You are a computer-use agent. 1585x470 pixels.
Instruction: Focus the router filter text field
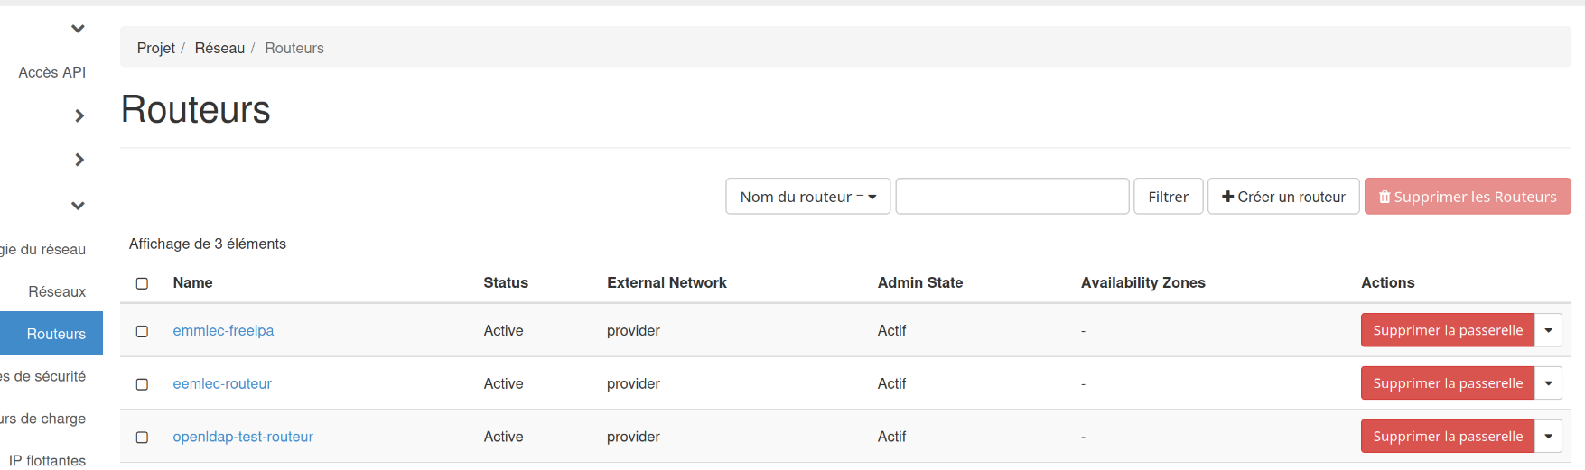[1012, 197]
